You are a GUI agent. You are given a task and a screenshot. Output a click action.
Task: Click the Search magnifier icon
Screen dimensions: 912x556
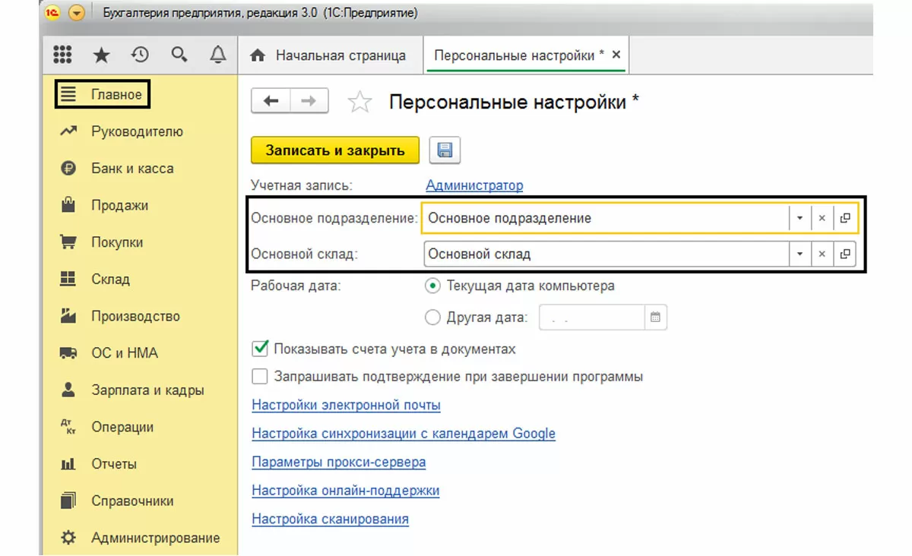tap(179, 55)
